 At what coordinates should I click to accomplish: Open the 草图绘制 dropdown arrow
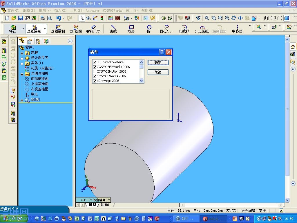(x=45, y=29)
